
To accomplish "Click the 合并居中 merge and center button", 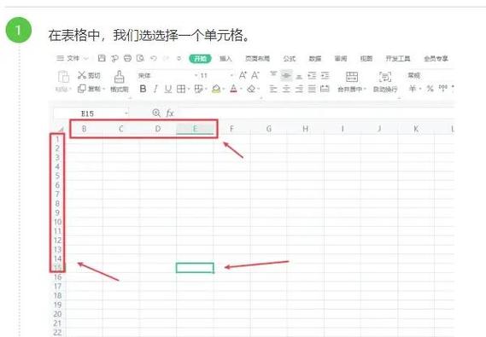I will (352, 82).
